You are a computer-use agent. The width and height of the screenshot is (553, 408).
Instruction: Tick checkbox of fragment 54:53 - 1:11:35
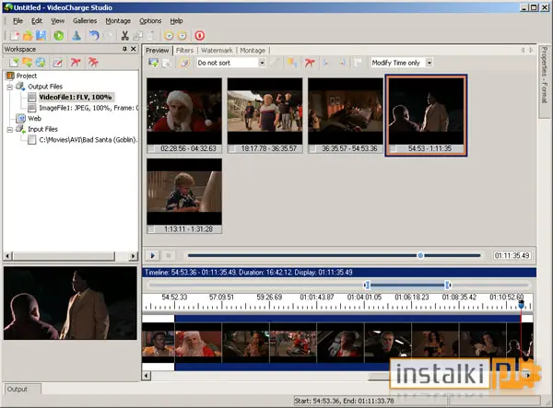point(393,149)
